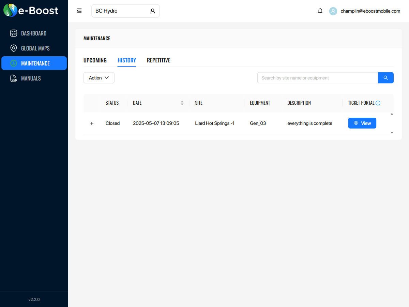The width and height of the screenshot is (409, 307).
Task: Open notifications via the bell icon
Action: point(320,11)
